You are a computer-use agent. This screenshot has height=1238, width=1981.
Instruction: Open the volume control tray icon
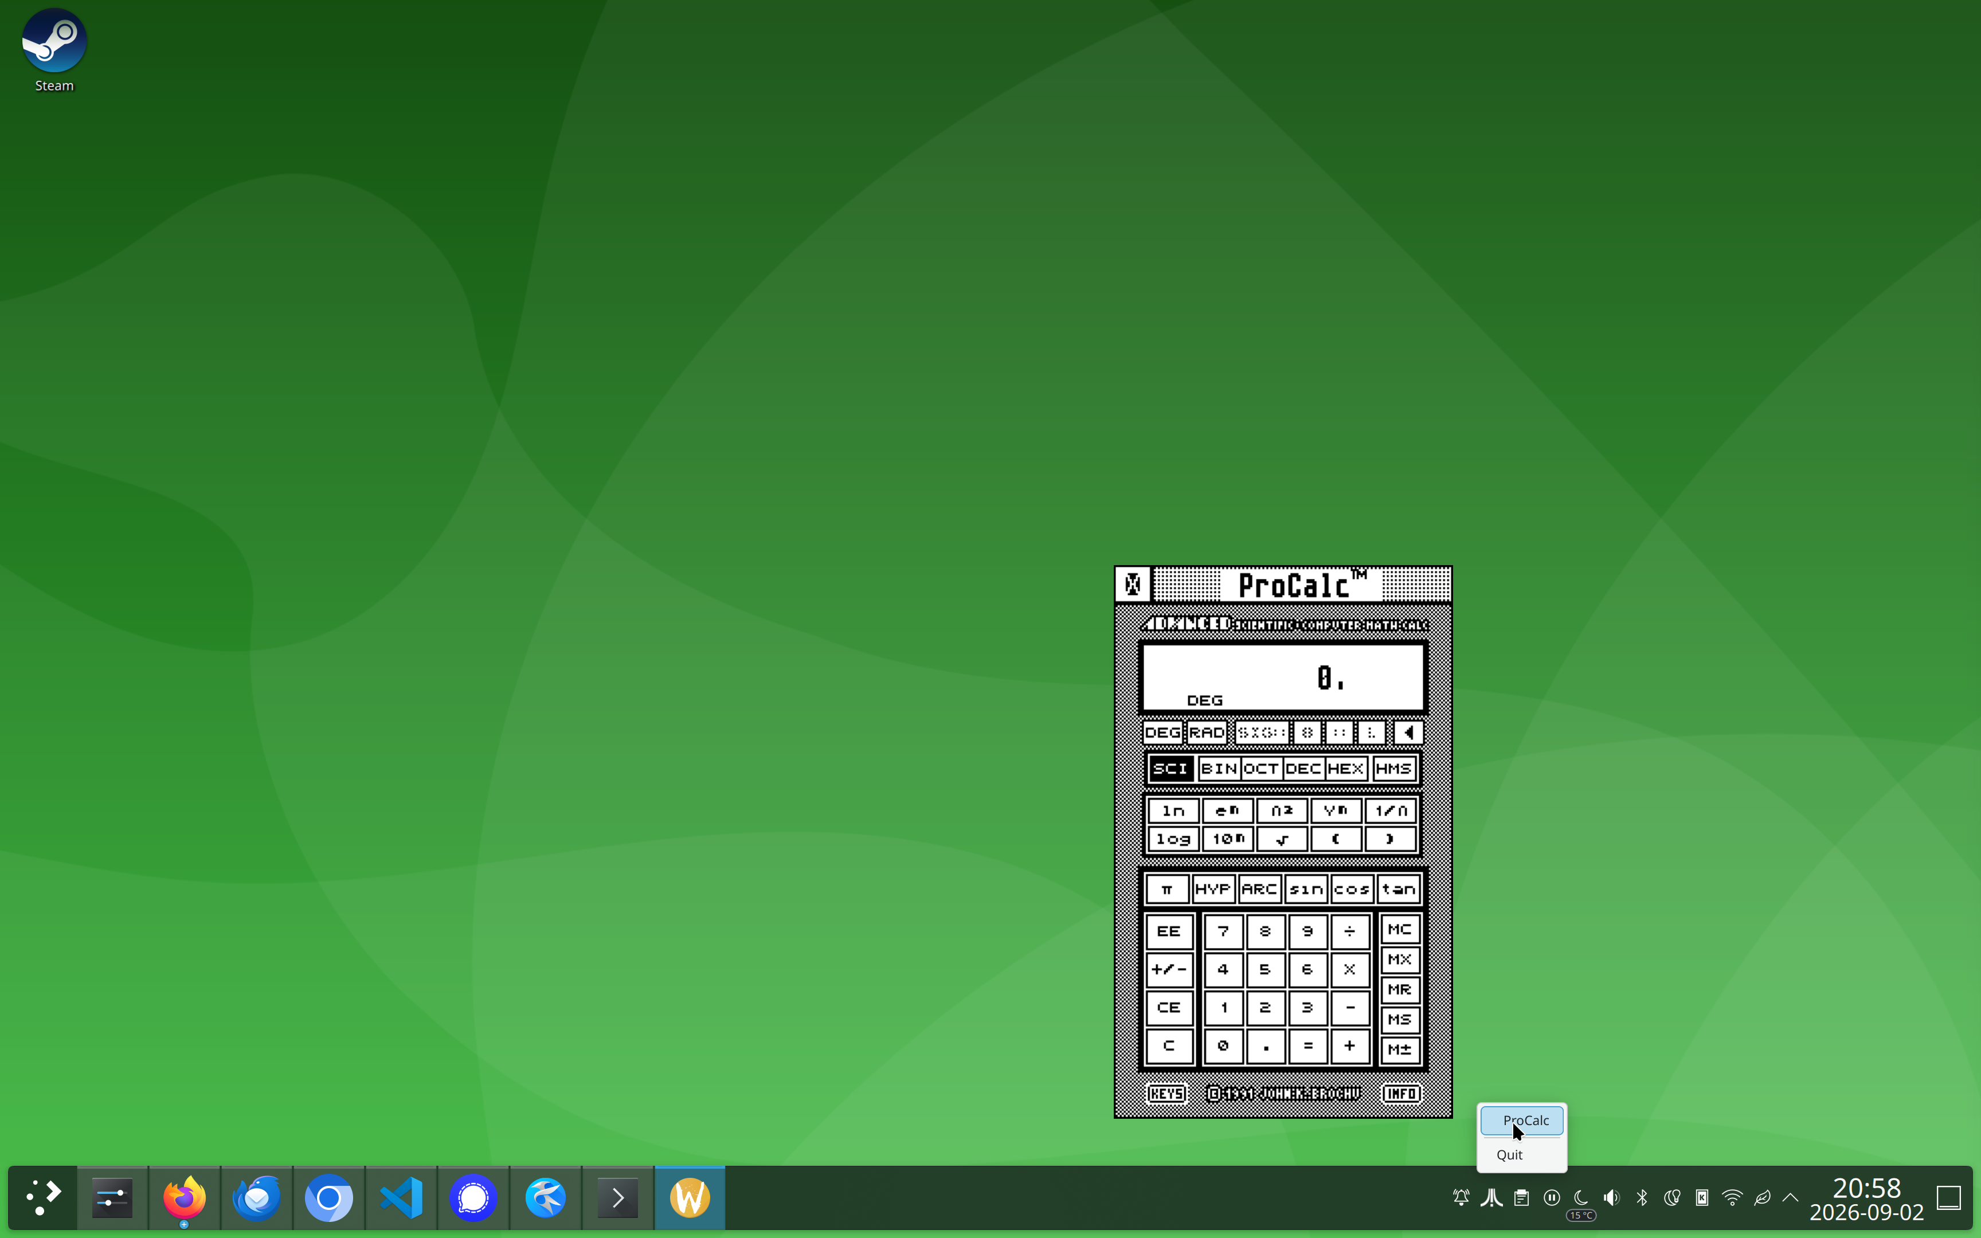(x=1611, y=1198)
